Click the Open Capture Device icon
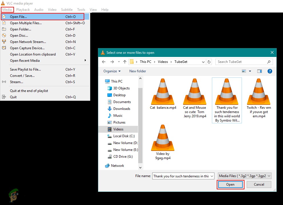283x205 pixels. point(4,48)
